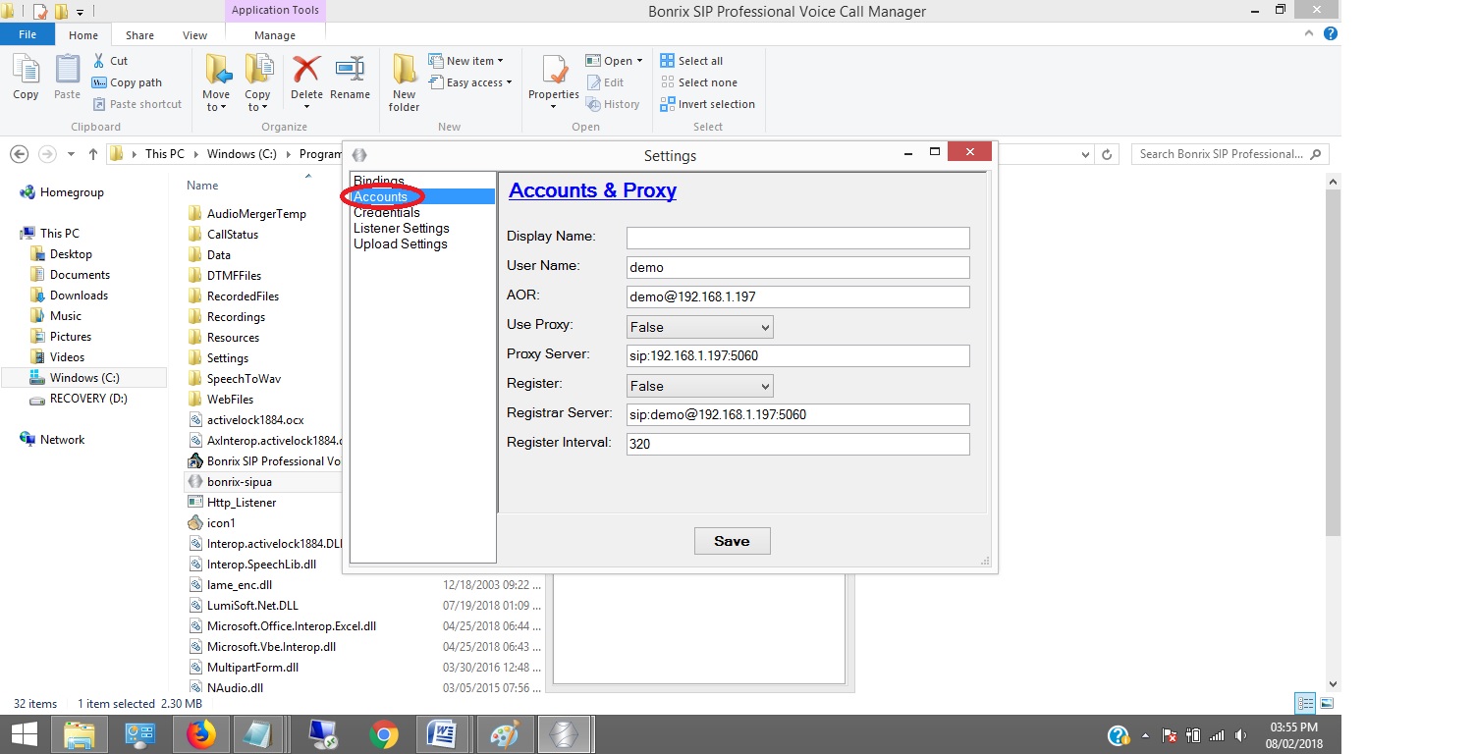Open the Use Proxy dropdown
The height and width of the screenshot is (754, 1476).
(x=699, y=326)
